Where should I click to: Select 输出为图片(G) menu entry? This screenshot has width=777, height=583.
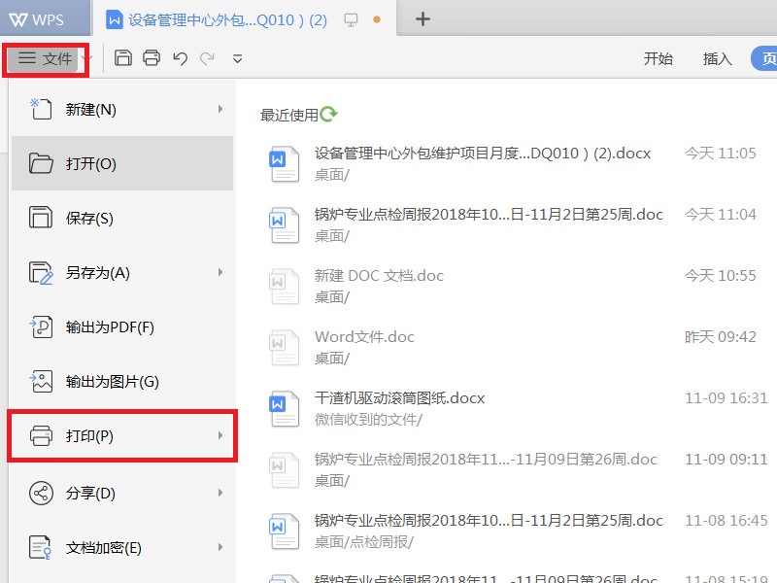pyautogui.click(x=122, y=381)
